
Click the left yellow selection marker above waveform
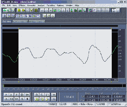point(19,28)
